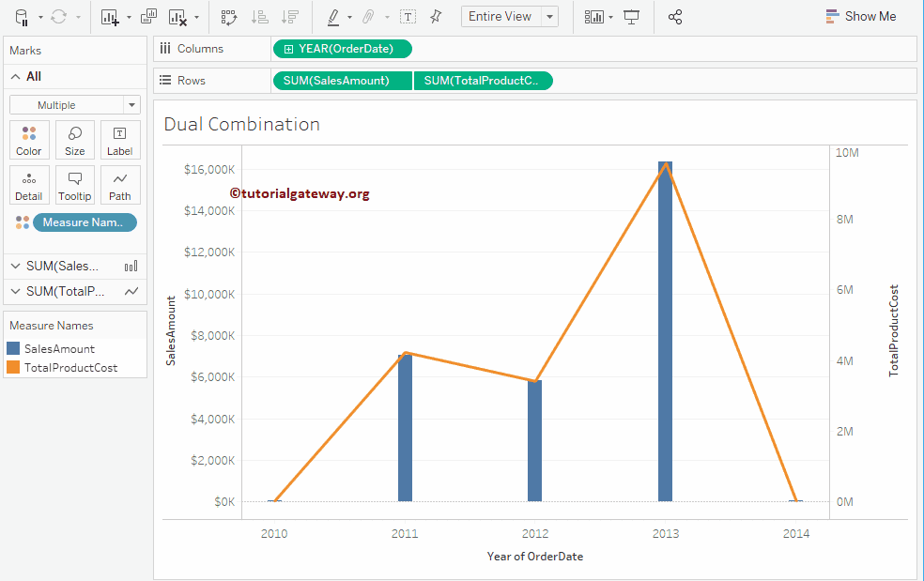924x581 pixels.
Task: Click the Columns shelf label
Action: tap(200, 49)
